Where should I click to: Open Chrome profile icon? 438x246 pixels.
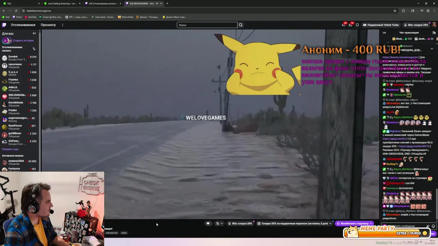point(428,11)
